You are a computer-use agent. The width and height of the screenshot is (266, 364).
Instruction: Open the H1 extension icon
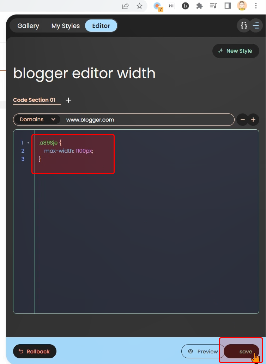[x=171, y=6]
